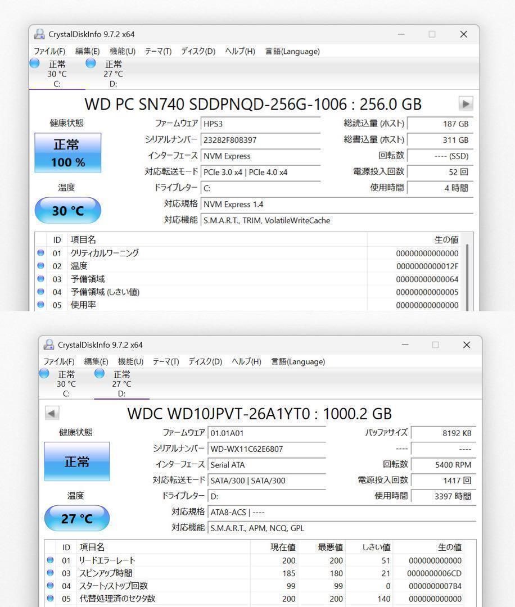The width and height of the screenshot is (515, 607).
Task: Click the blue dot next to 温度 in SMART list
Action: click(40, 266)
